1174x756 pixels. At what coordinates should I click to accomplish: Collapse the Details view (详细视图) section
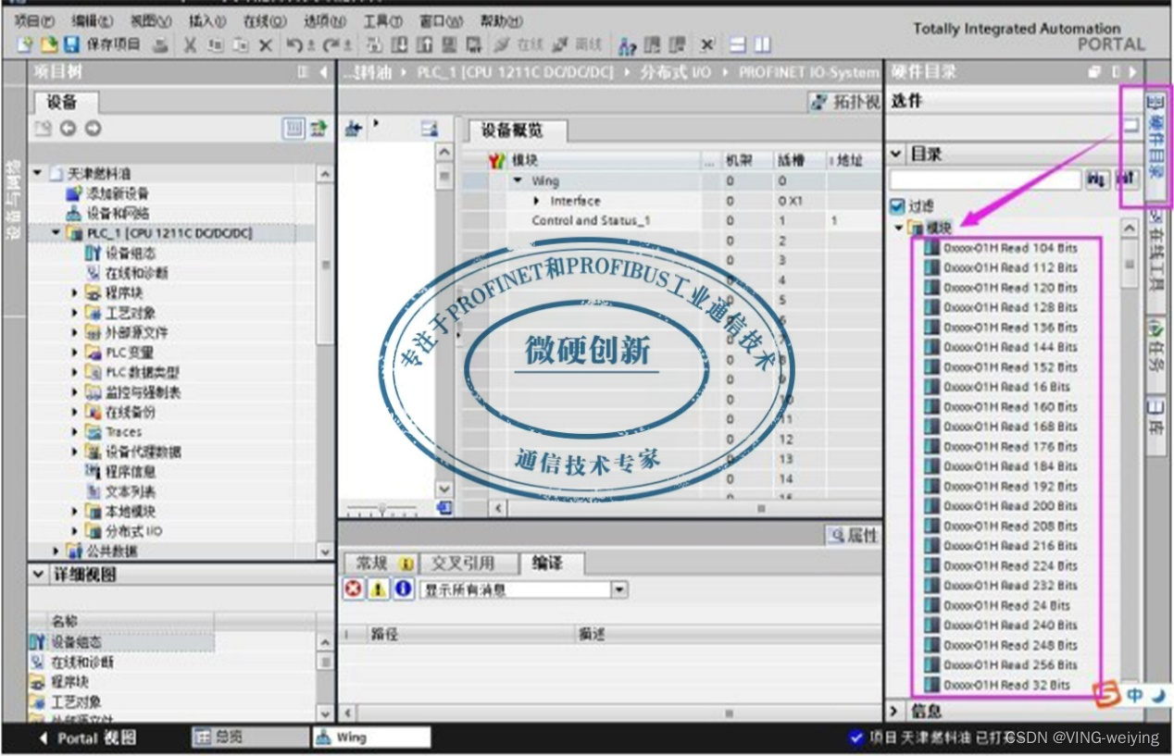click(39, 575)
